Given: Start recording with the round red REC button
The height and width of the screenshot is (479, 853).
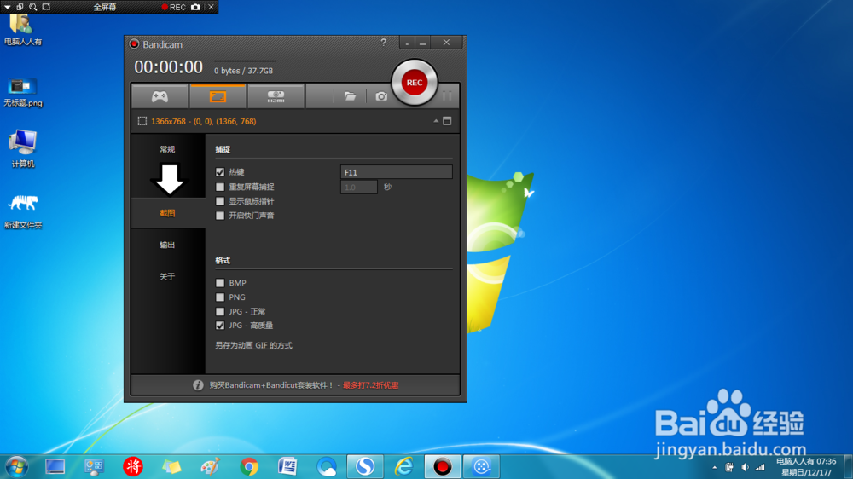Looking at the screenshot, I should [x=414, y=83].
